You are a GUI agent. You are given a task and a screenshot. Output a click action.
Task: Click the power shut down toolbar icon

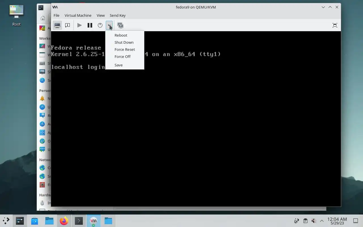point(100,25)
